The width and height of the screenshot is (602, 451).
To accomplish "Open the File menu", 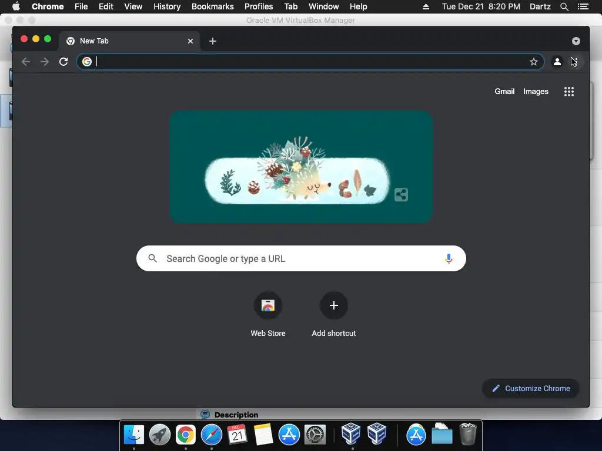I will [81, 6].
